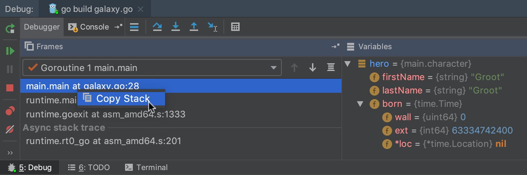Viewport: 527px width, 175px height.
Task: Close the go build galaxy.go tab
Action: coord(141,9)
